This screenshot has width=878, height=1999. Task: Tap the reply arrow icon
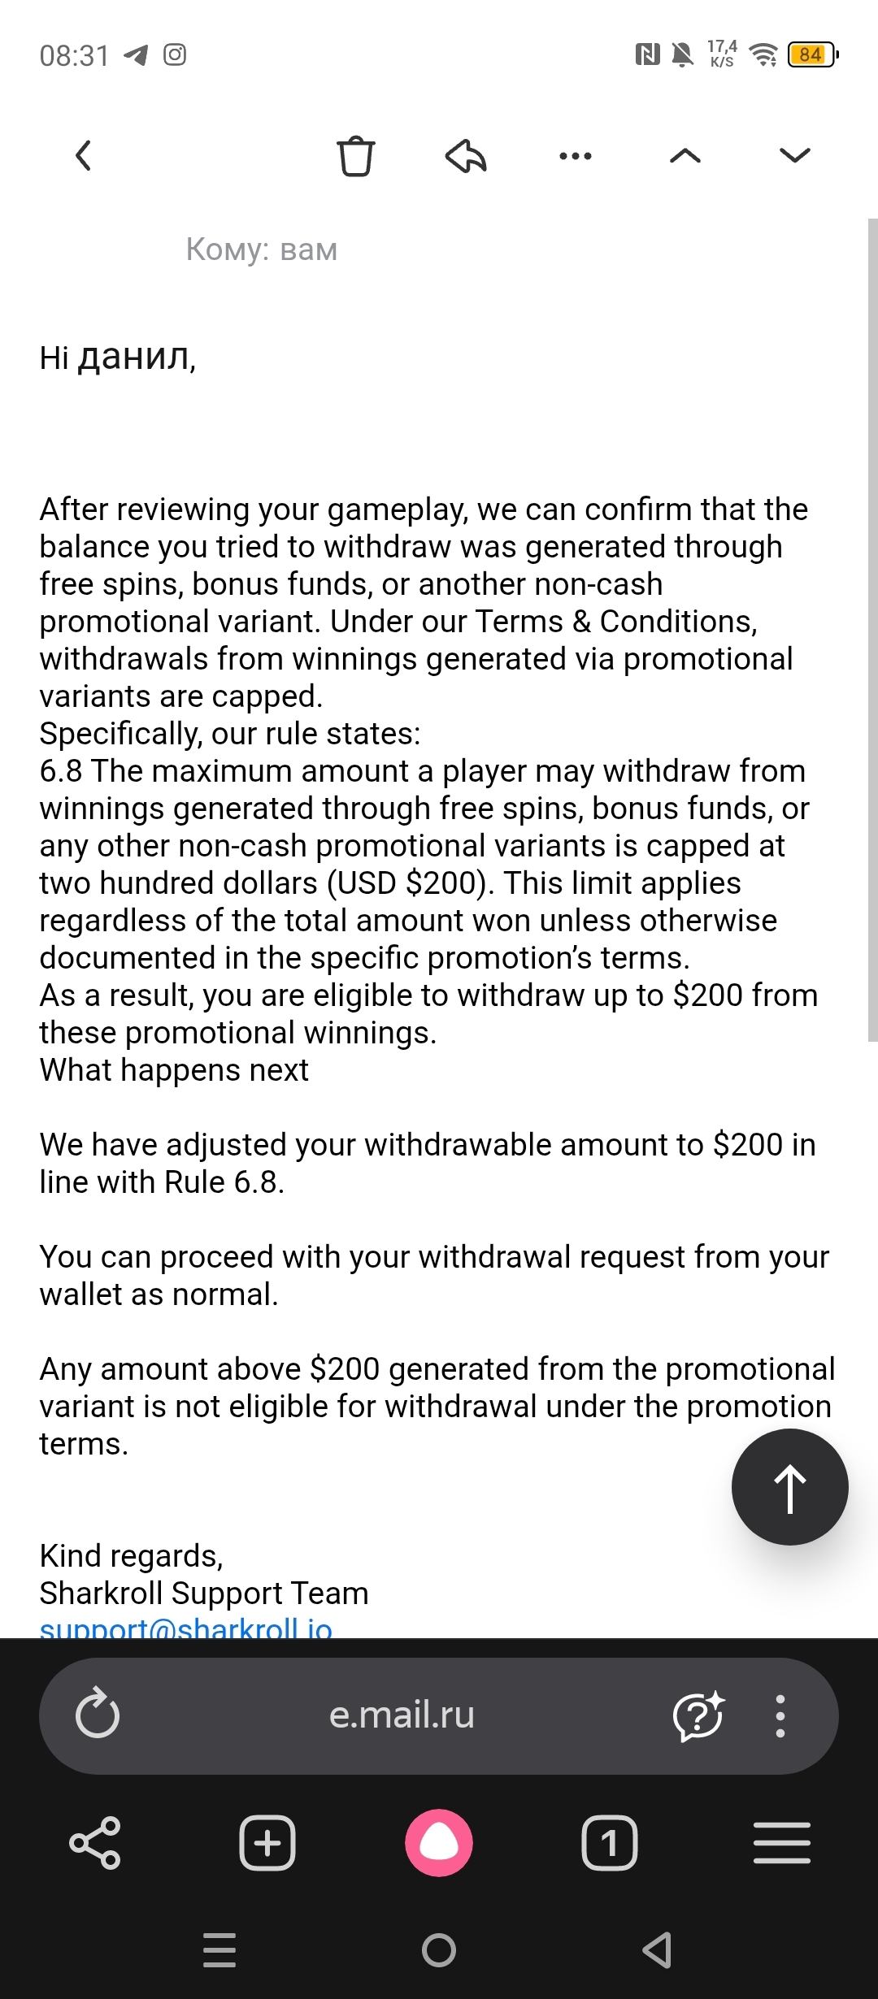(466, 156)
